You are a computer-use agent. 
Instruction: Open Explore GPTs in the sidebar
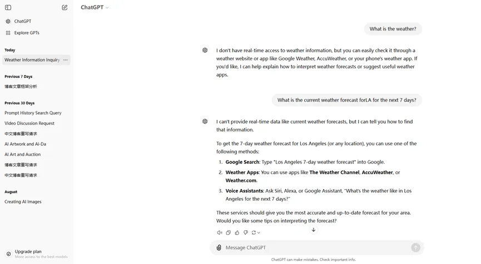(26, 33)
